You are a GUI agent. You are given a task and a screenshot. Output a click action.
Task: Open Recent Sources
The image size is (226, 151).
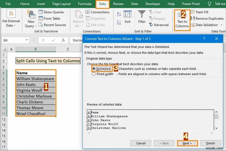pos(53,25)
